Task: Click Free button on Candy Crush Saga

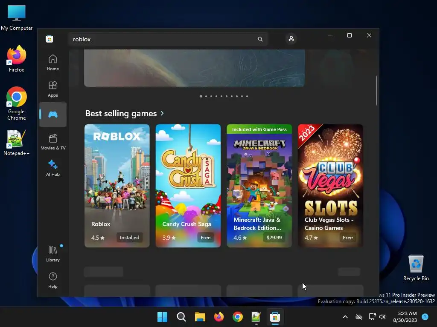Action: (205, 238)
